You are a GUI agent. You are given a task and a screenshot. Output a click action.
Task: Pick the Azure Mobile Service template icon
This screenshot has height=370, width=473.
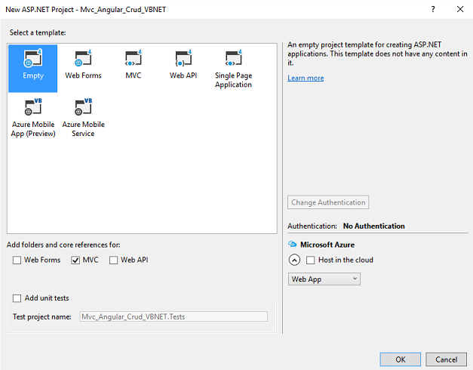point(83,107)
